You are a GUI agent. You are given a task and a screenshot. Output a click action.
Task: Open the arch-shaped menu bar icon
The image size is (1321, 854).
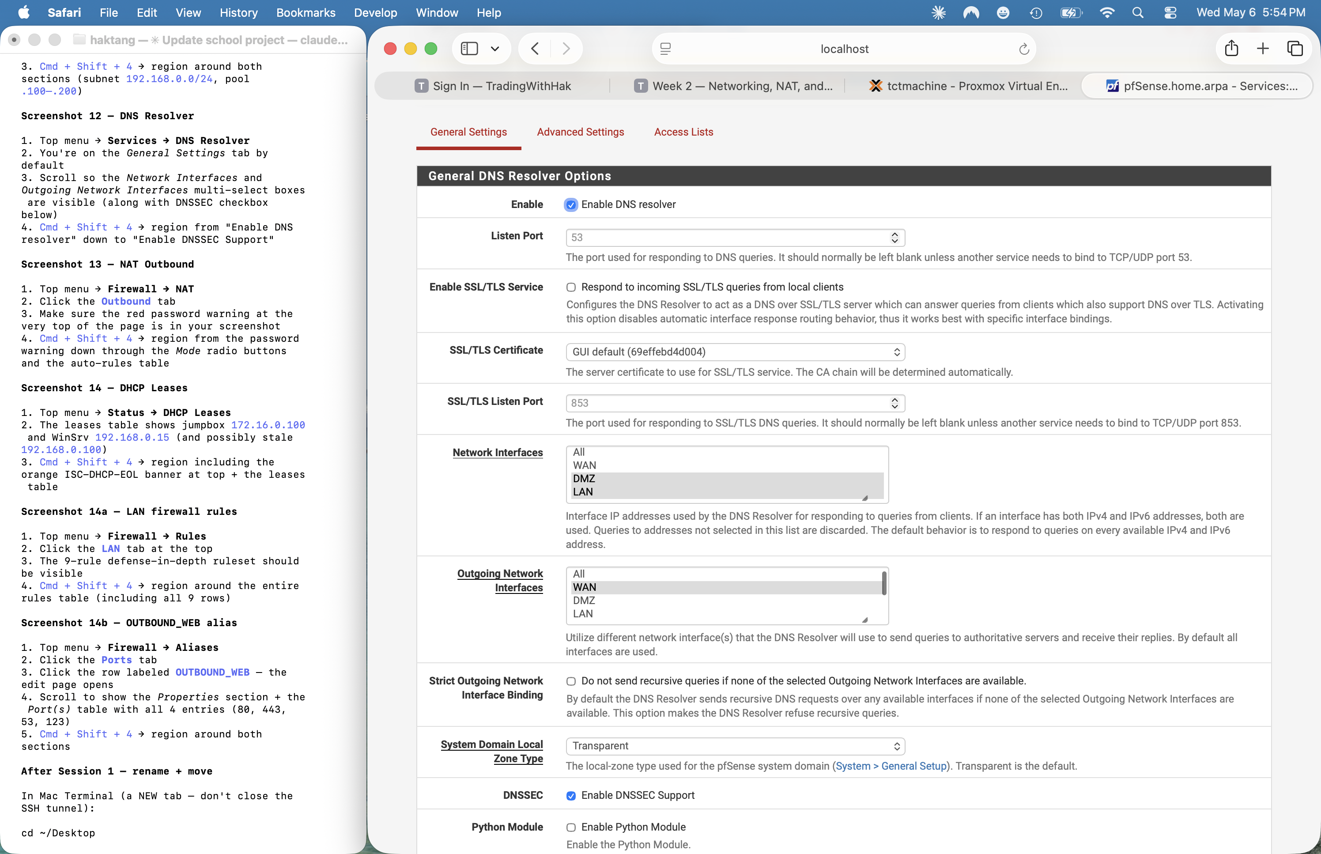pos(970,12)
